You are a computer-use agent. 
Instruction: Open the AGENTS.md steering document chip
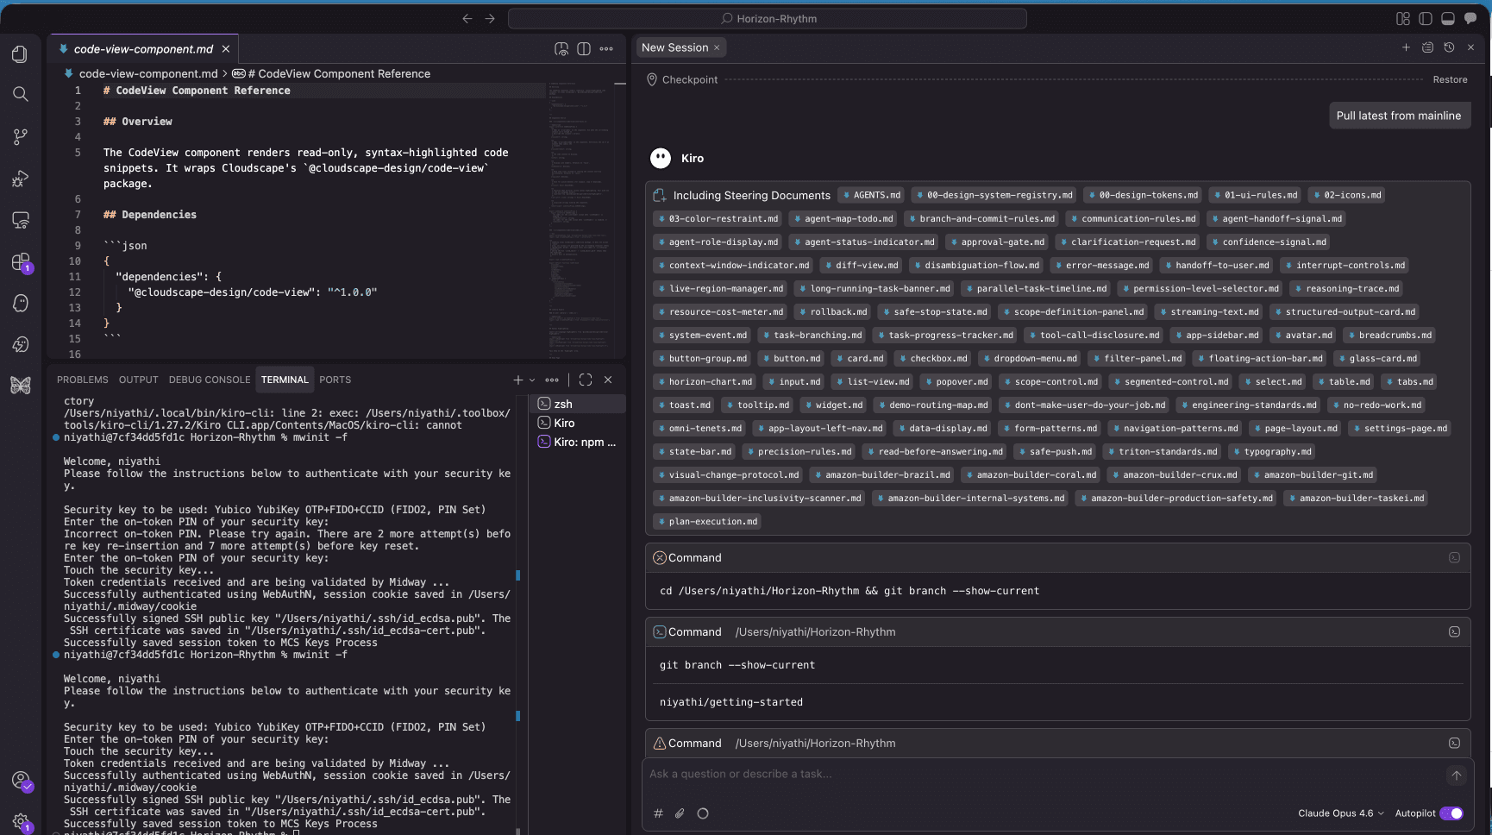(x=871, y=195)
